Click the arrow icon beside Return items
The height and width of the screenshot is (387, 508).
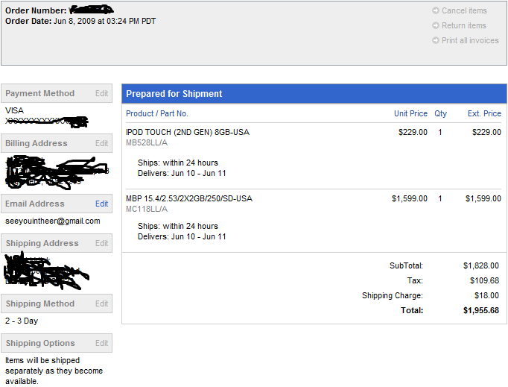(x=436, y=25)
